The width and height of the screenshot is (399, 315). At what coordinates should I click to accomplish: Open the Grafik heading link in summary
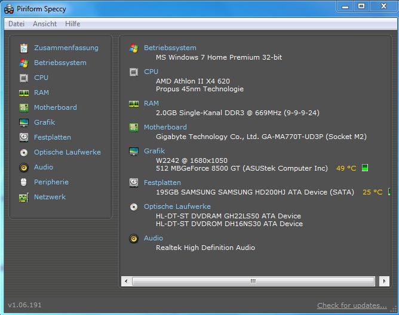[x=155, y=151]
